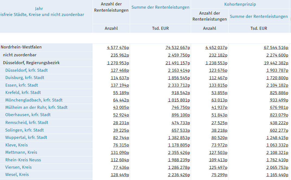Click value 2.236.426p in Wesel row
This screenshot has height=180, width=291.
(x=179, y=175)
